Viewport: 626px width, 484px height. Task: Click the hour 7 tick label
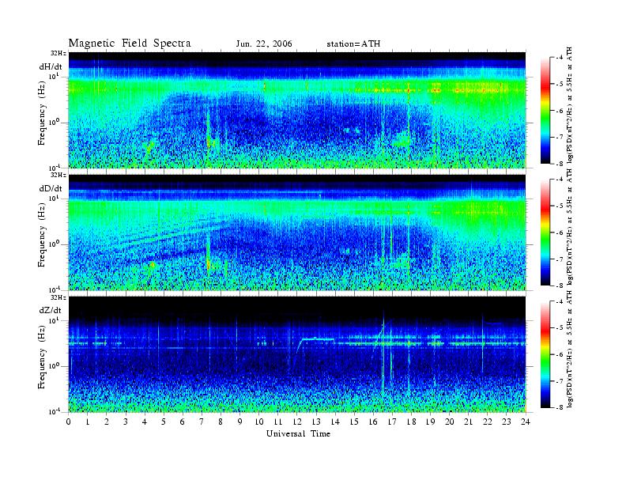[202, 422]
